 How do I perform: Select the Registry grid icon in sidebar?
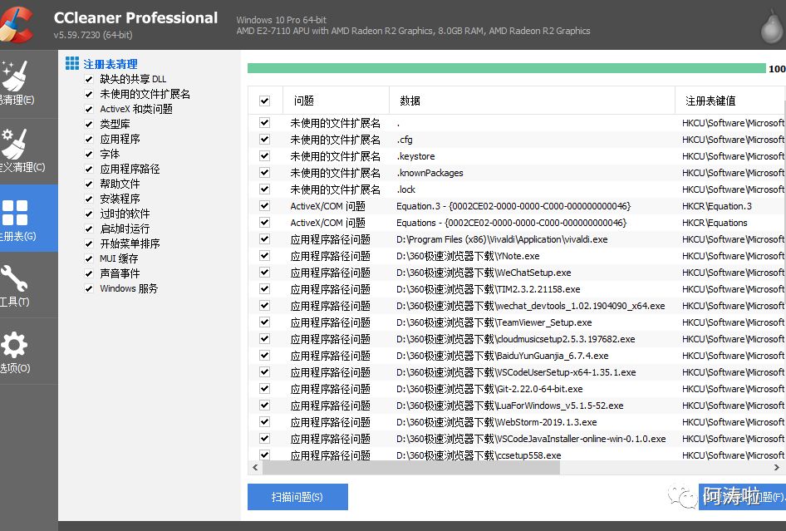[15, 213]
